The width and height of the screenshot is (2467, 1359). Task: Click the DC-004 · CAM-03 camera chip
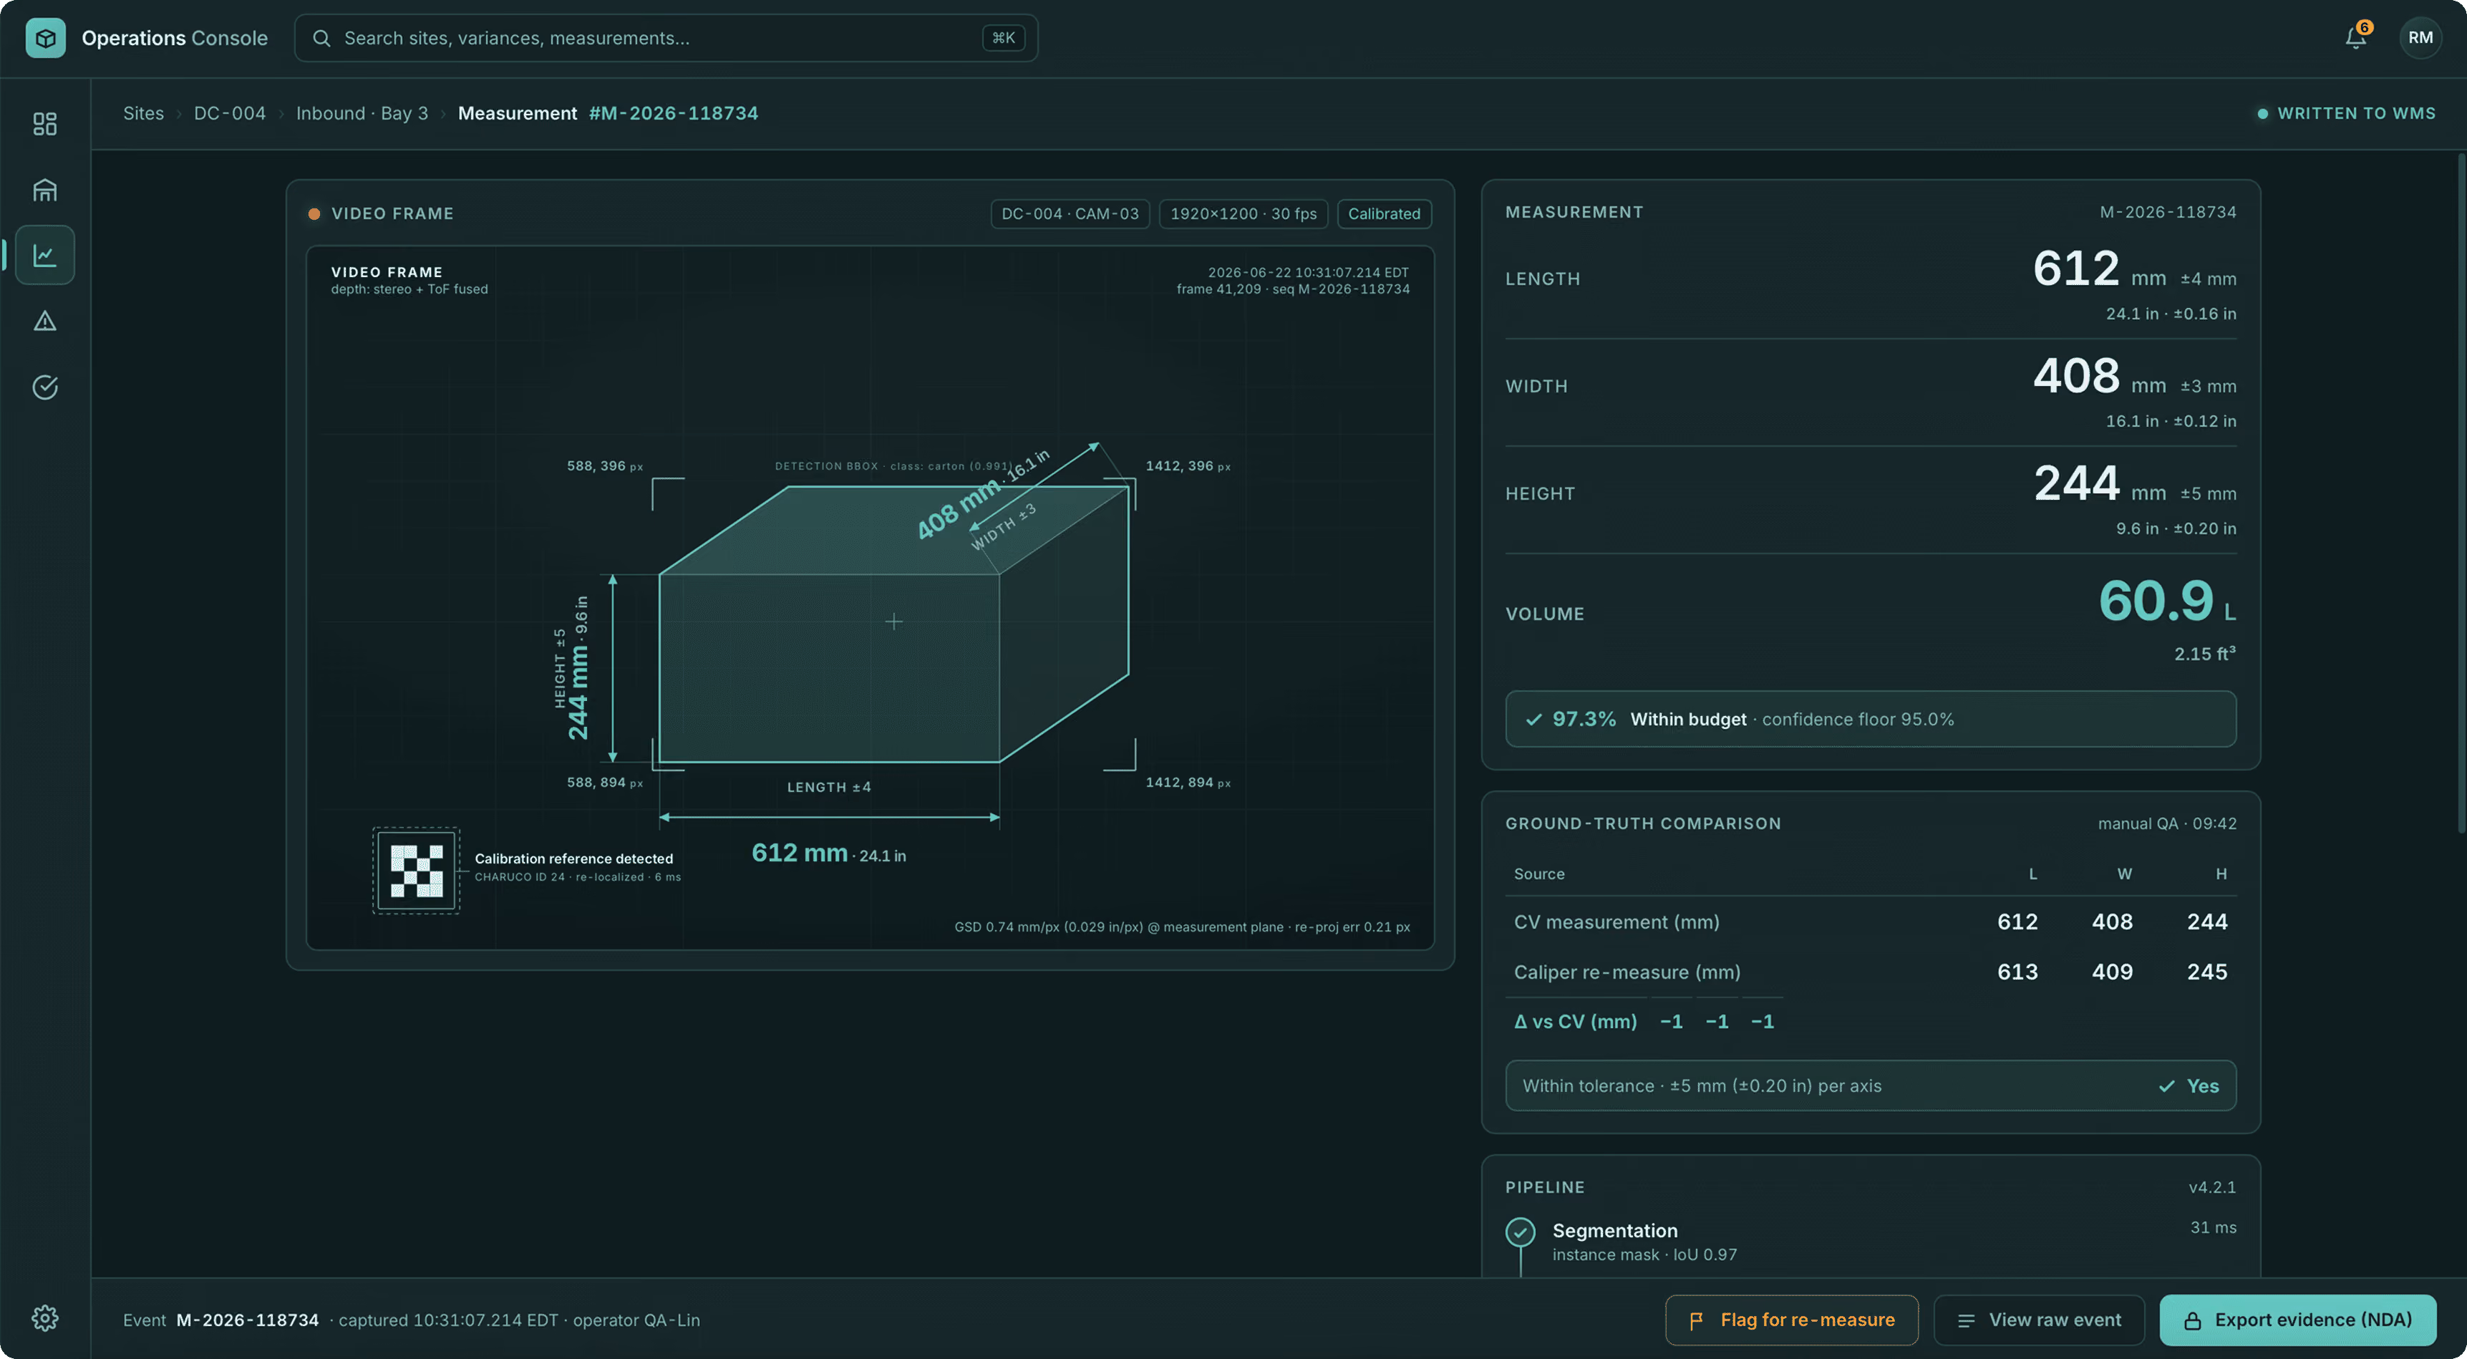1070,213
